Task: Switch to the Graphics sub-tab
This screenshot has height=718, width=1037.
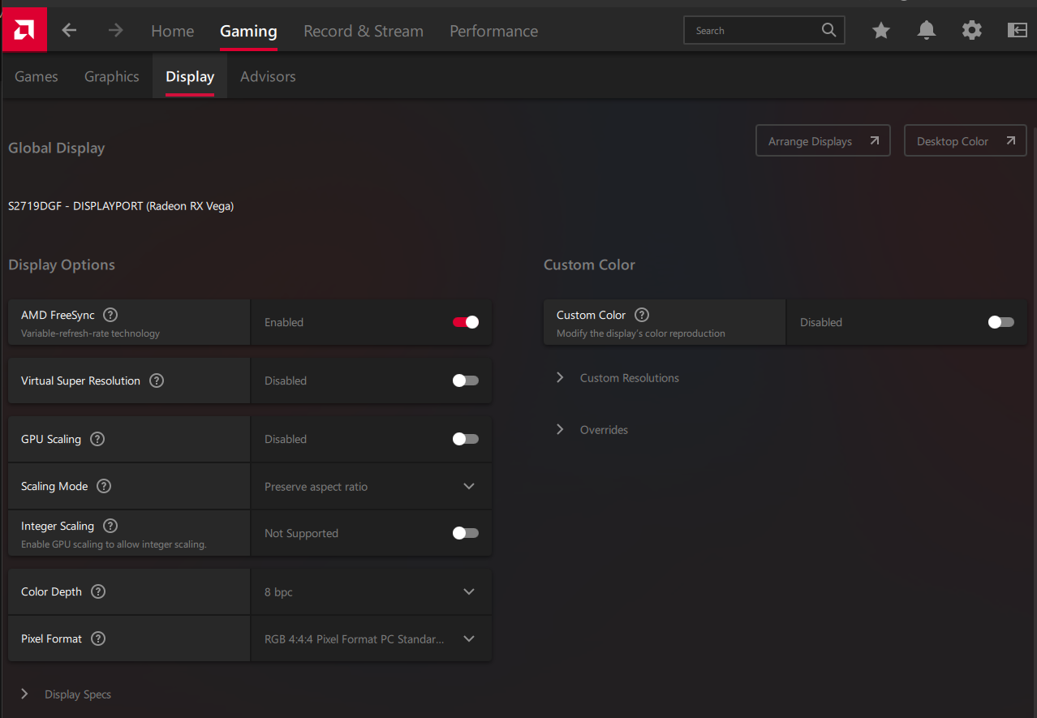Action: click(x=112, y=76)
